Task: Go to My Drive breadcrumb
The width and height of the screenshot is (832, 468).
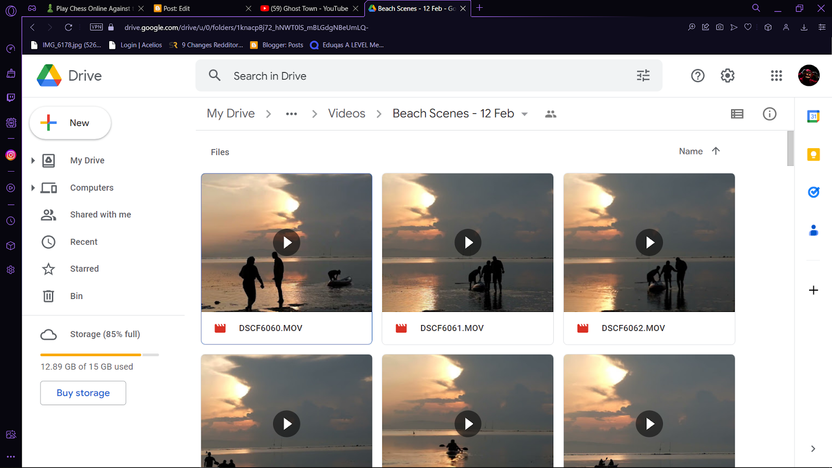Action: tap(231, 113)
